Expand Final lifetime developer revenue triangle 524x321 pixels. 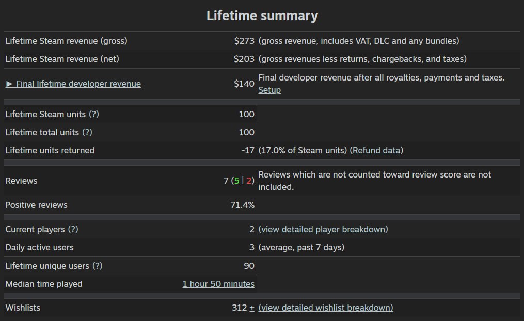coord(9,84)
